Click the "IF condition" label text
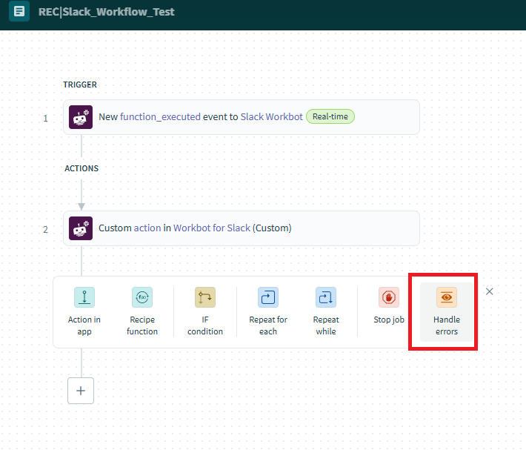The image size is (526, 450). (205, 325)
